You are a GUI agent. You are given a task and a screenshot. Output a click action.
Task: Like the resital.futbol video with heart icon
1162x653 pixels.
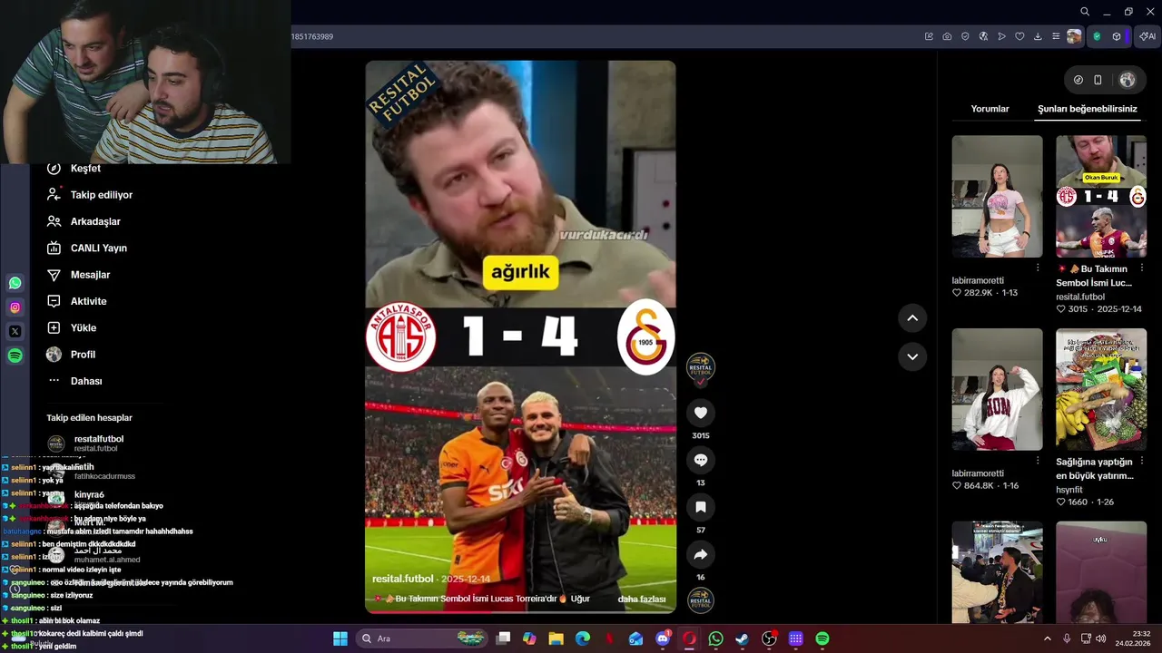701,413
